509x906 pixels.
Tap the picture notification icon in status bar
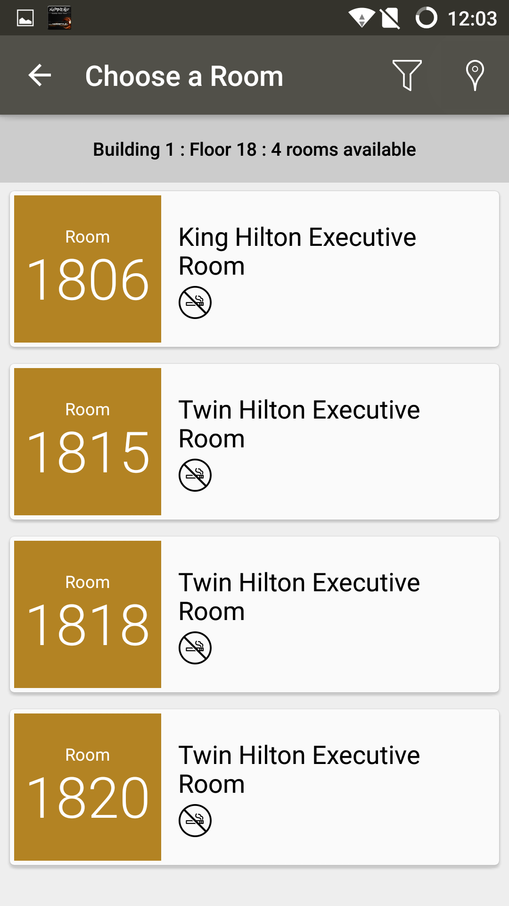[25, 18]
